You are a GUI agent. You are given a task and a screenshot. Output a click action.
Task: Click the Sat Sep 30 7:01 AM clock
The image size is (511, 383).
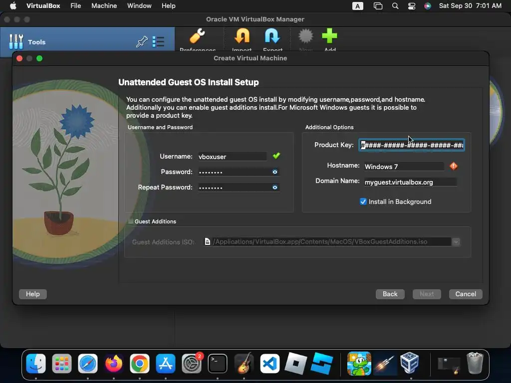(x=470, y=5)
